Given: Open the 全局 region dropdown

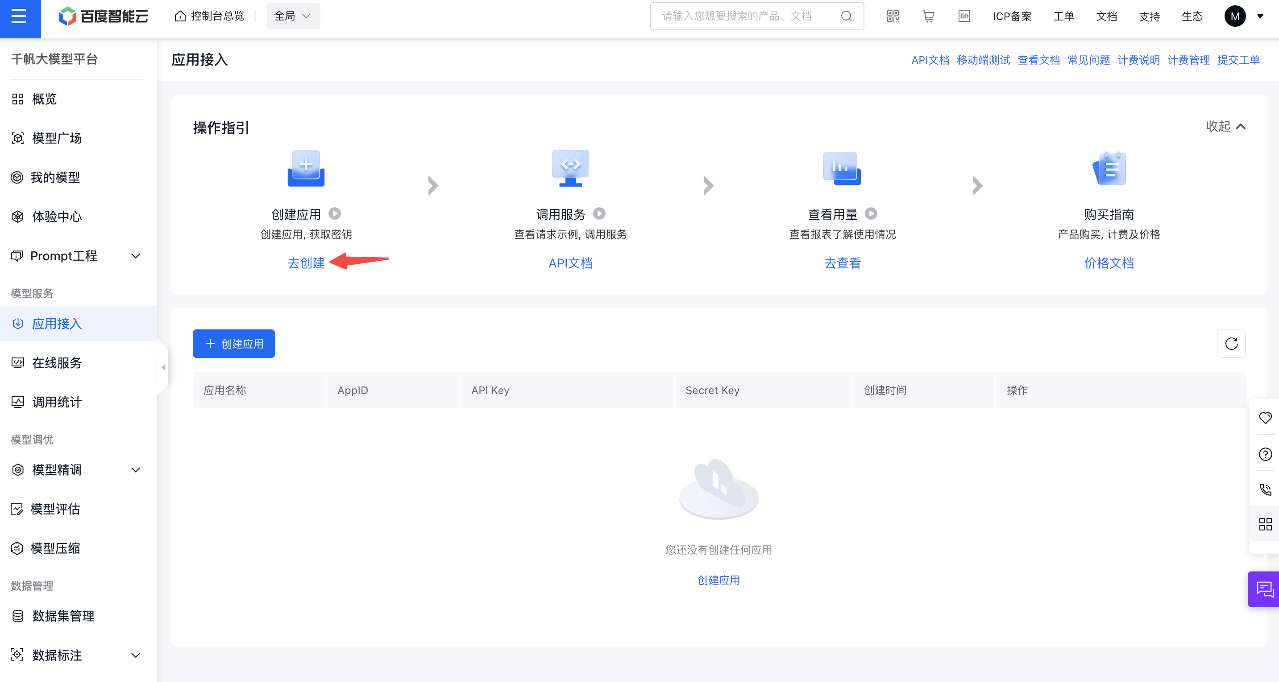Looking at the screenshot, I should pos(293,16).
